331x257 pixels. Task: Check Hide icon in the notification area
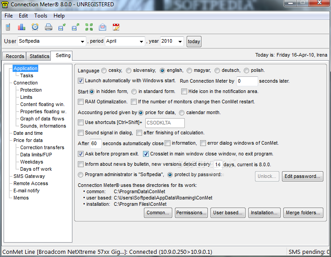[184, 92]
